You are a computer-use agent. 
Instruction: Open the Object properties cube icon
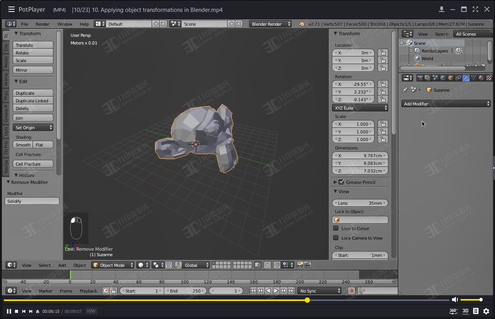point(450,78)
